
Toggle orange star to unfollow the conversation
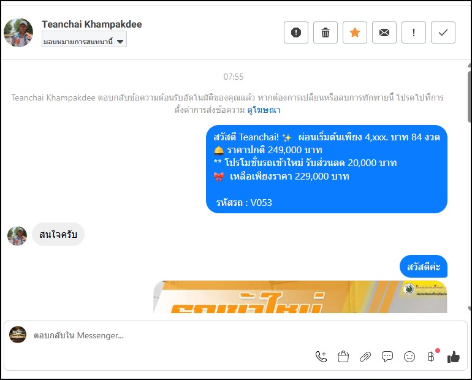point(355,32)
